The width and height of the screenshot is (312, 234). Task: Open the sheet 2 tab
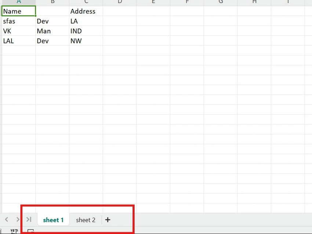(86, 220)
